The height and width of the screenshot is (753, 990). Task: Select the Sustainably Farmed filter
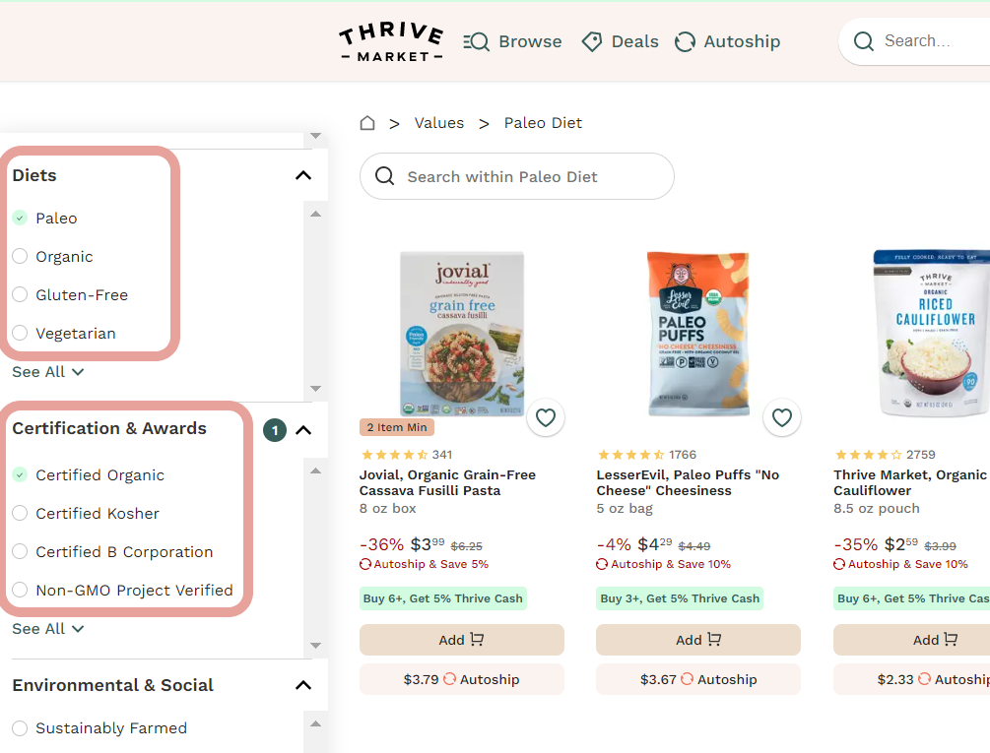click(20, 728)
